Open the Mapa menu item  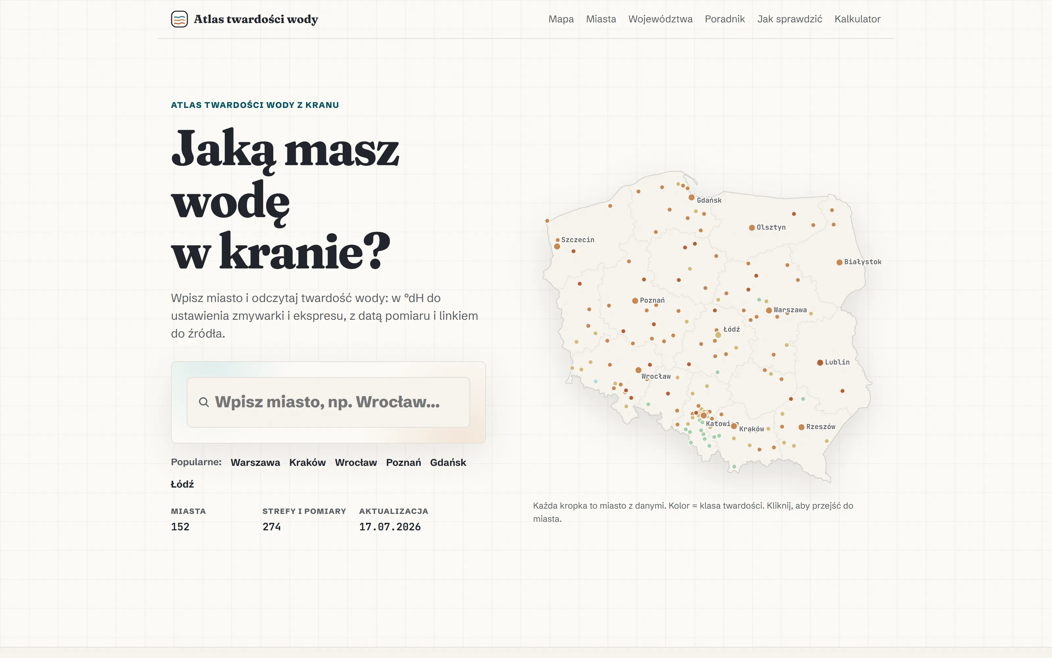point(561,19)
